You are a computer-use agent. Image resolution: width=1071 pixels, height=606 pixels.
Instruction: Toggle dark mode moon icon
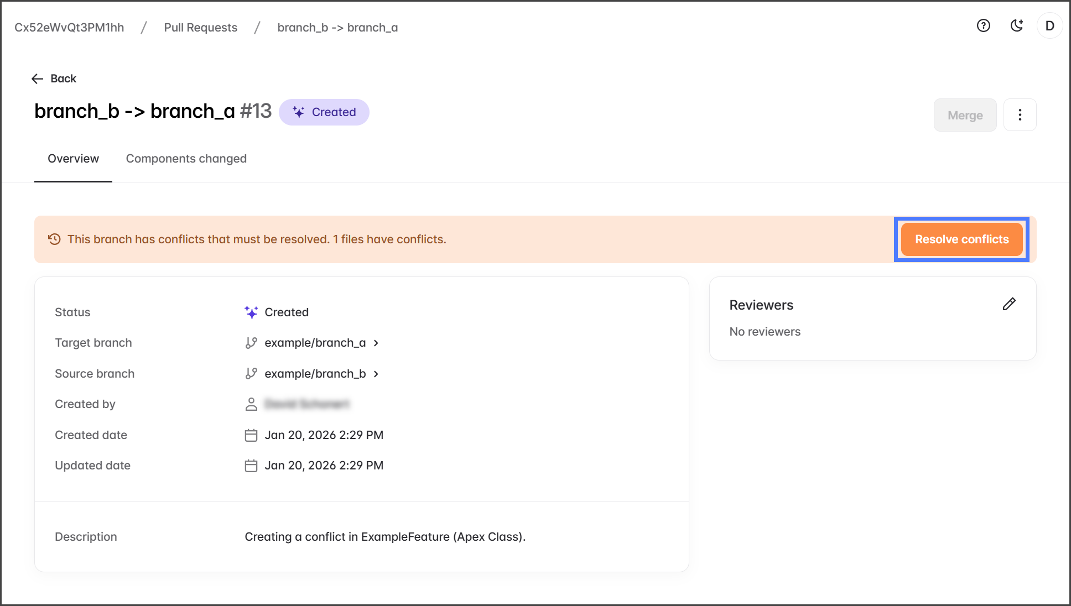1016,26
